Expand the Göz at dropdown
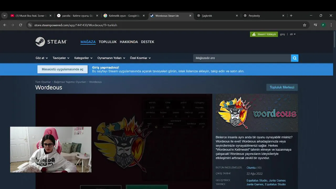Image resolution: width=336 pixels, height=189 pixels. point(41,58)
